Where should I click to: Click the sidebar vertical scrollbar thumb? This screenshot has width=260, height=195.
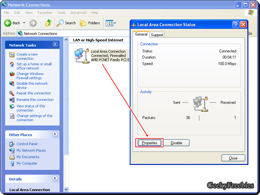[x=66, y=99]
